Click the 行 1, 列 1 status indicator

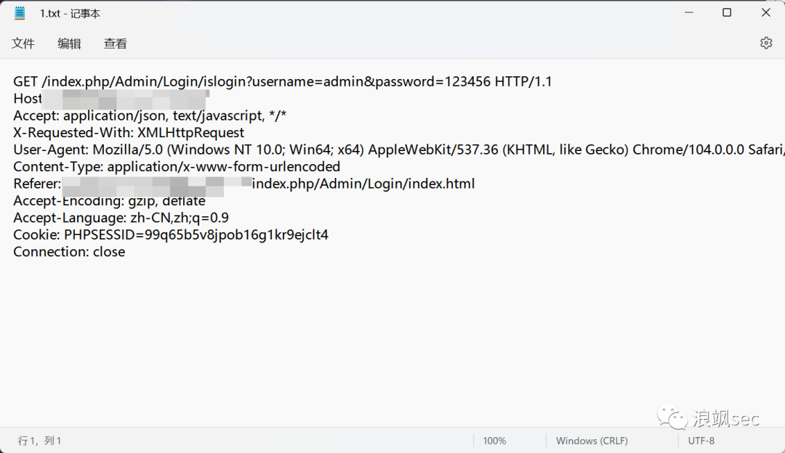39,441
